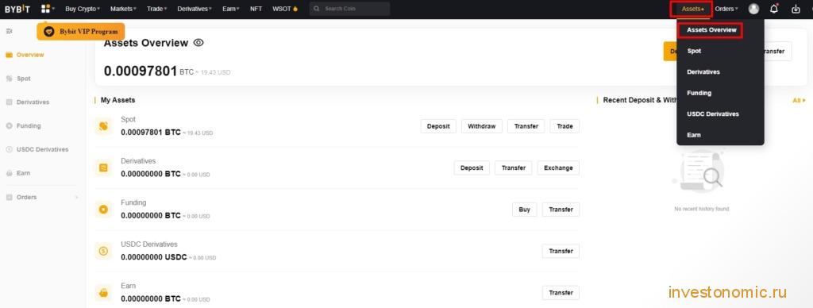Select Earn in the left sidebar
The width and height of the screenshot is (813, 308).
(17, 173)
